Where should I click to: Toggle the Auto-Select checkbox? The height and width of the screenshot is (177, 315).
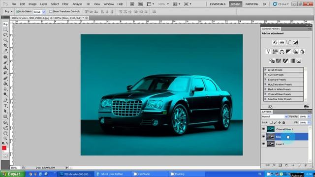[17, 11]
